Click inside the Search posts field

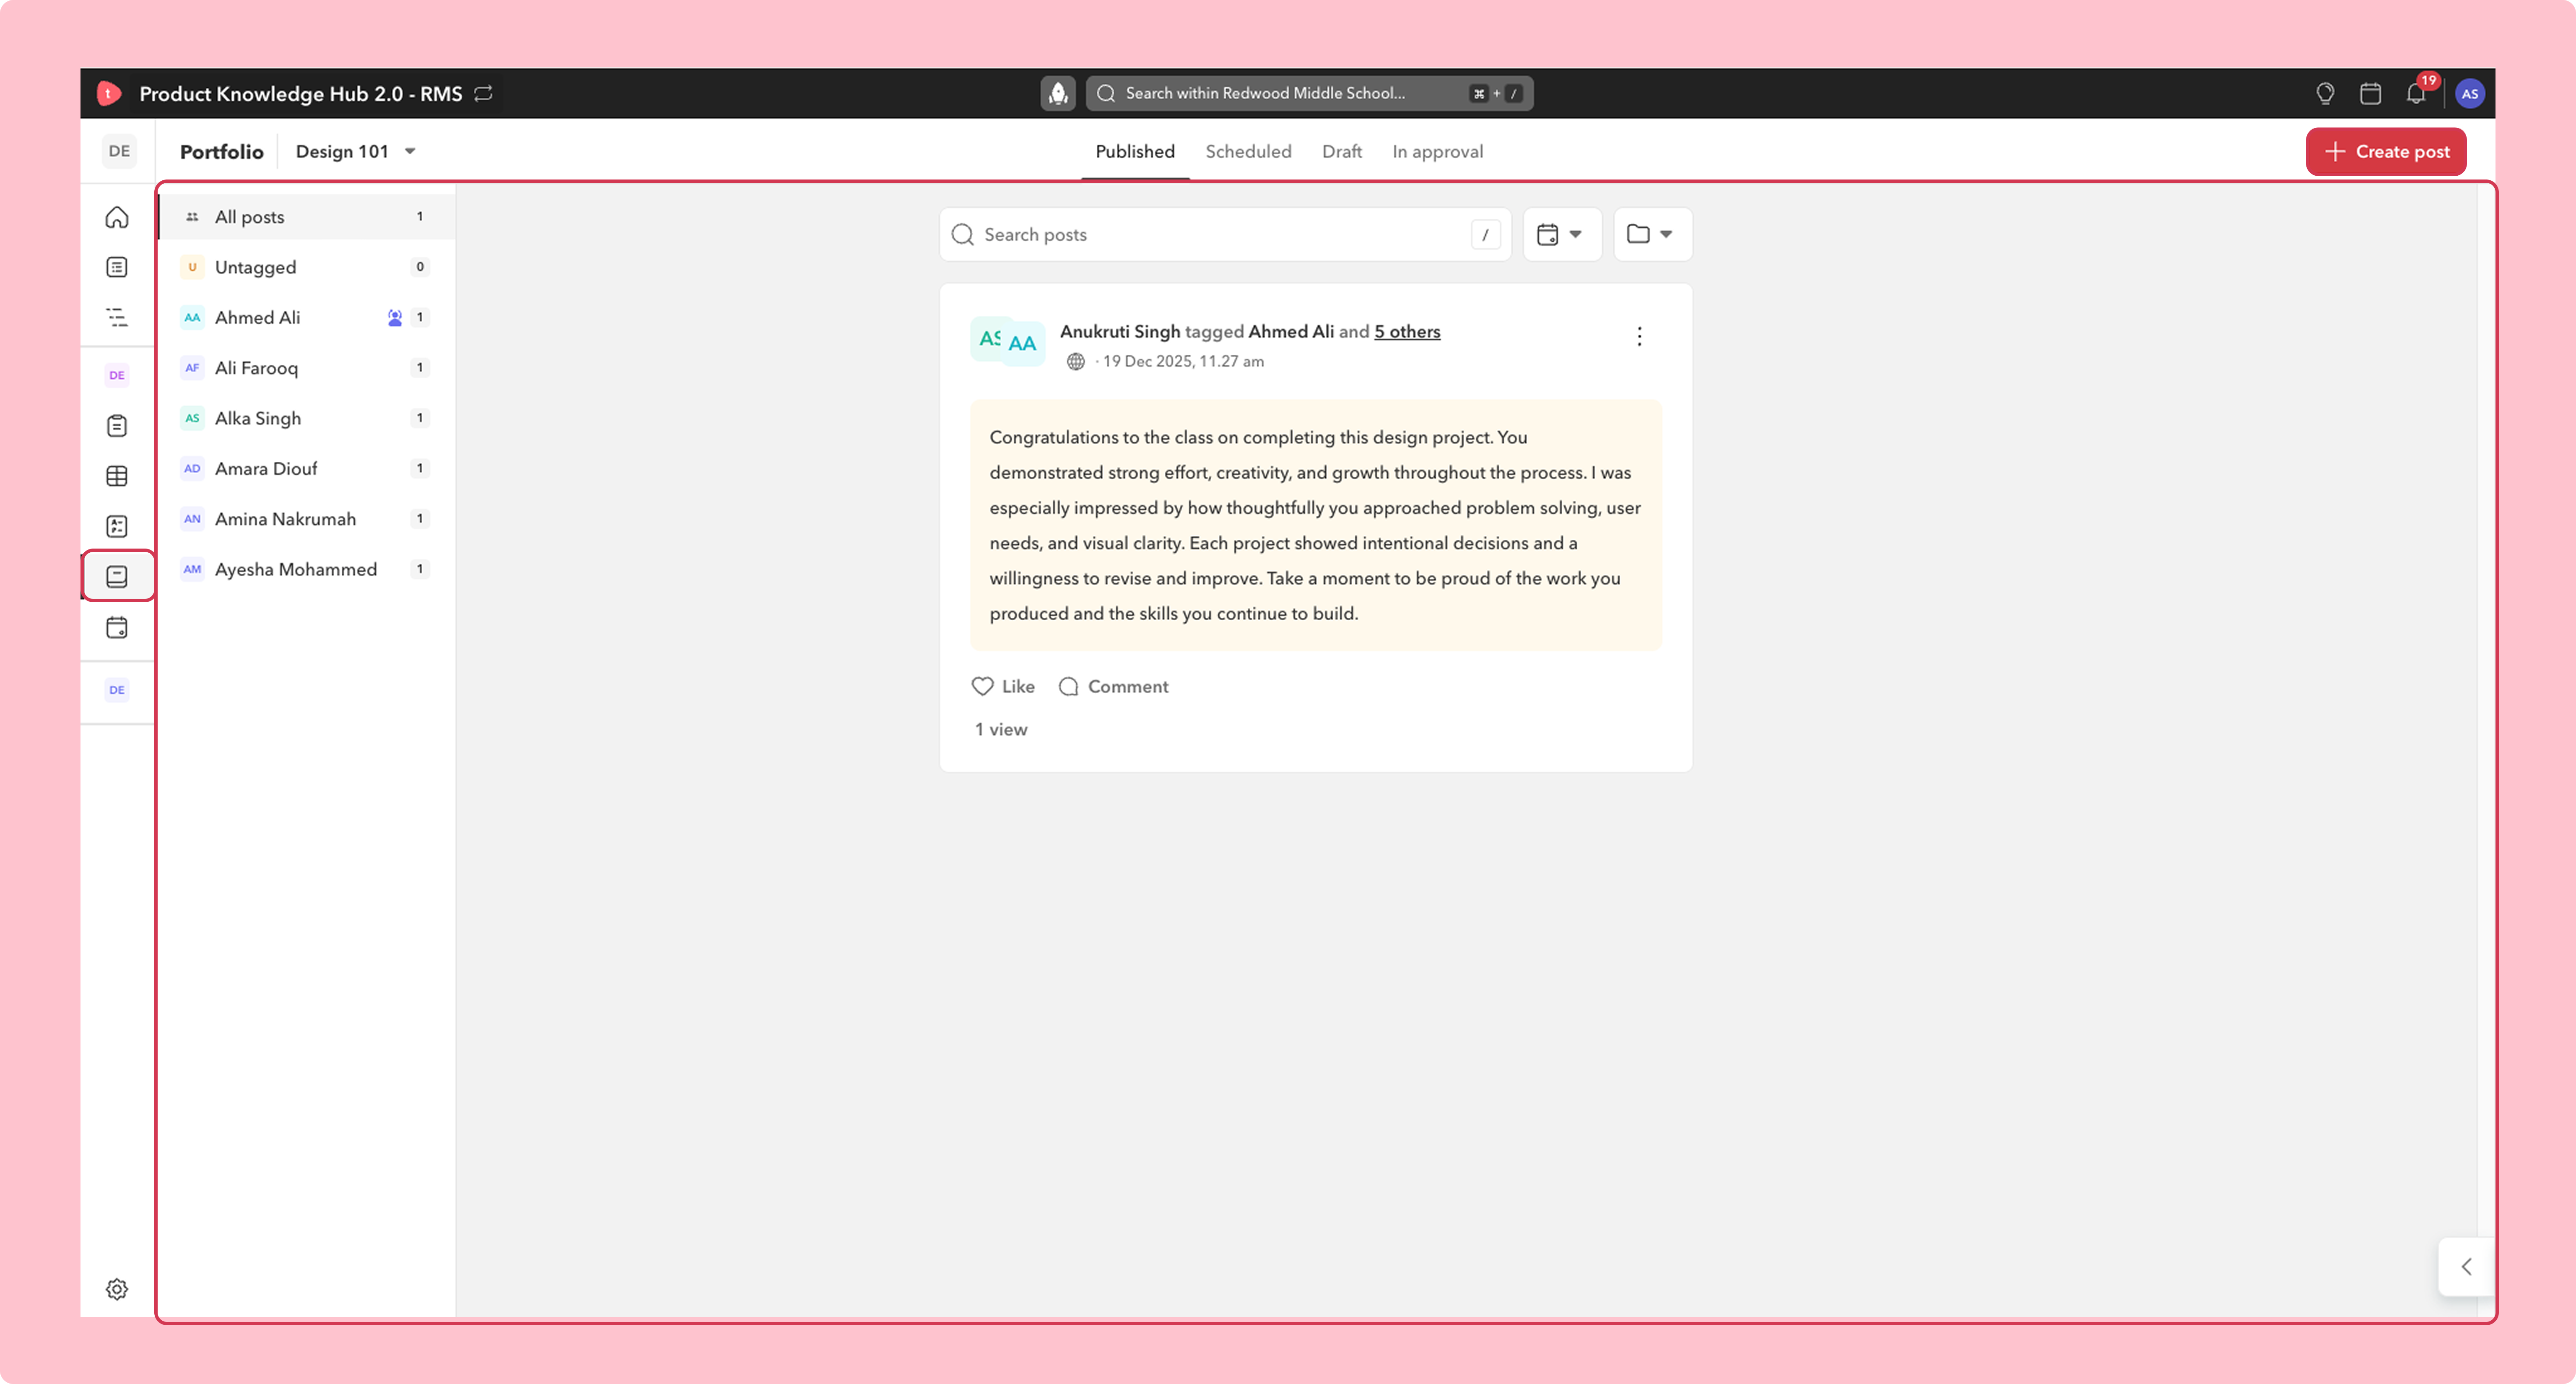click(x=1225, y=234)
